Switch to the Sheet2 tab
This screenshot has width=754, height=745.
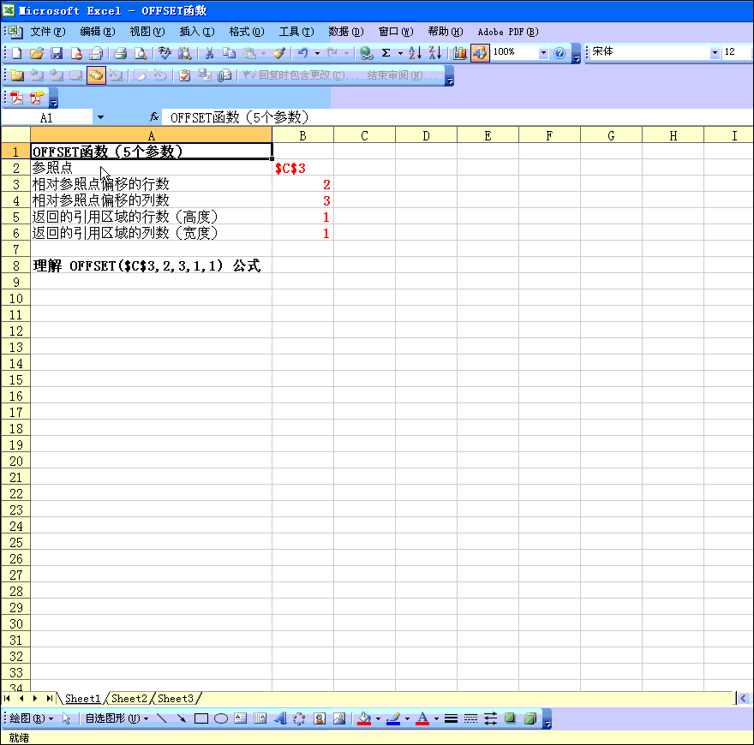click(129, 699)
